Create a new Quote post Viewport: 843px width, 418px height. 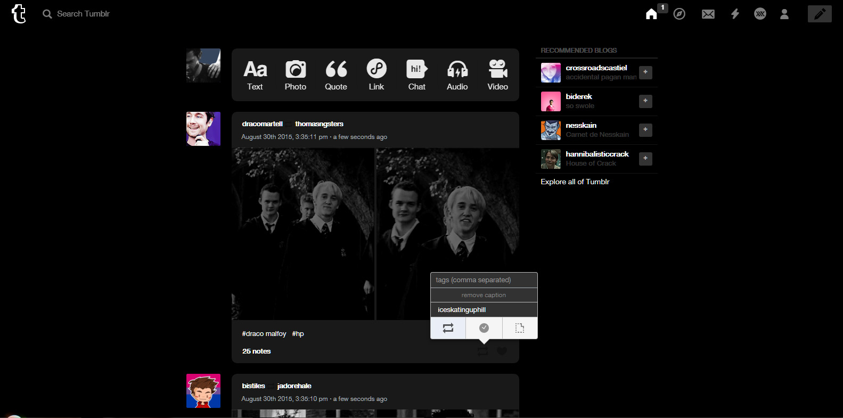[x=336, y=75]
